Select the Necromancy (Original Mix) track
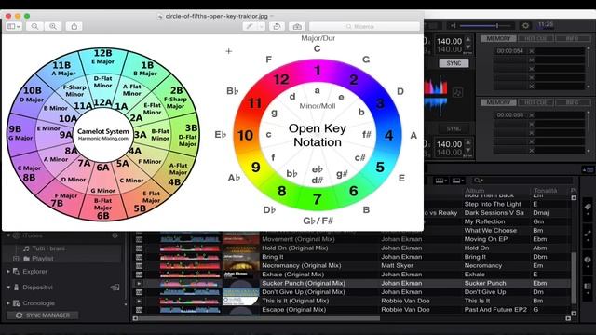This screenshot has width=596, height=335. pos(302,265)
